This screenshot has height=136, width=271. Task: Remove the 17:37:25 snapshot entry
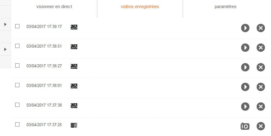pos(261,126)
